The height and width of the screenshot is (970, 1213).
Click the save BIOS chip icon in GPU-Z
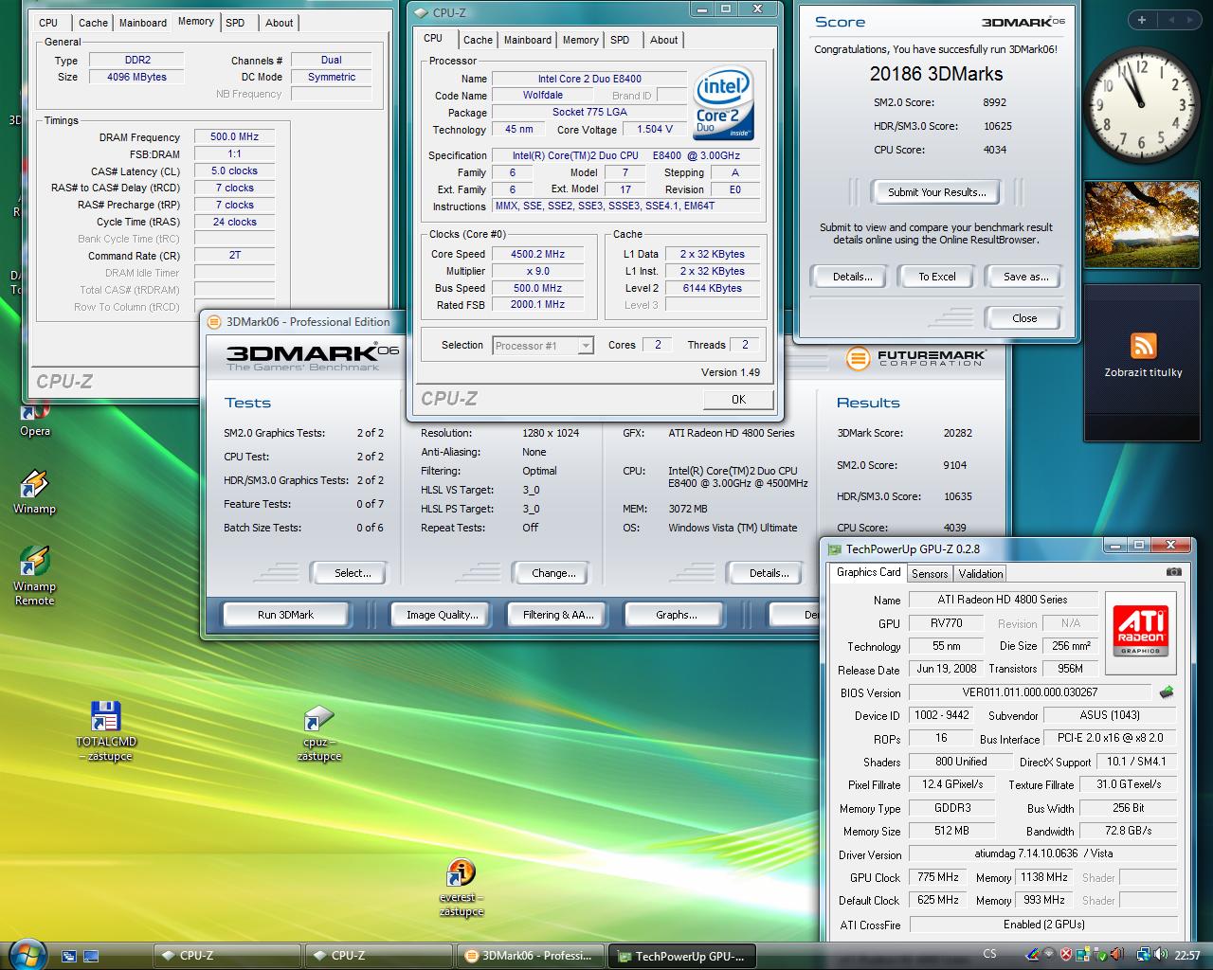1167,692
